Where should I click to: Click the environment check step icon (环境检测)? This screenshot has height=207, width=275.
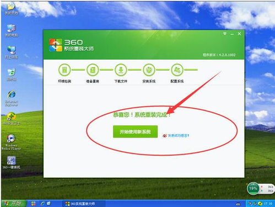pos(64,70)
